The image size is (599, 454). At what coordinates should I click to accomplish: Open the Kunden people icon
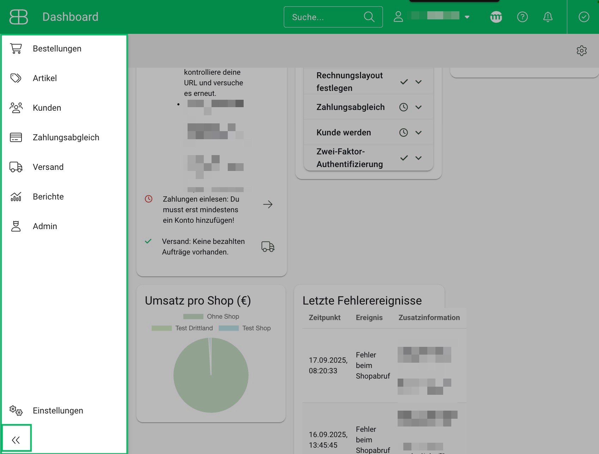[16, 108]
